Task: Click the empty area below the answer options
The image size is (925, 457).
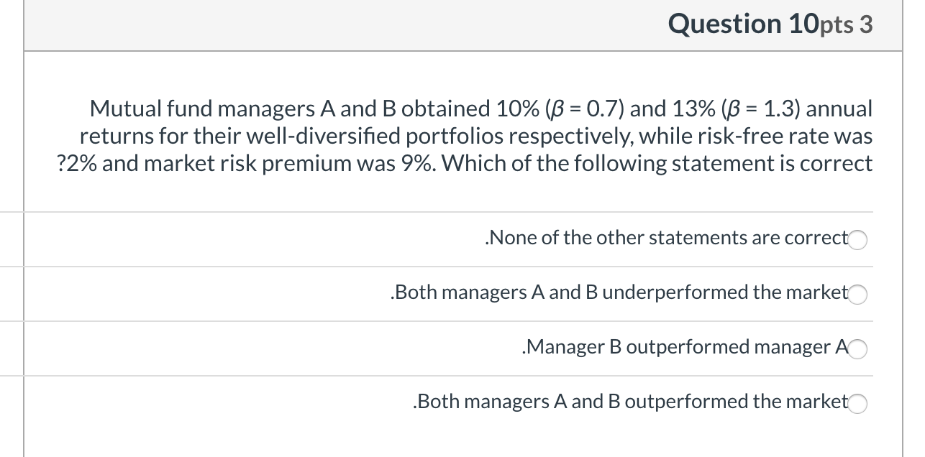Action: 460,442
